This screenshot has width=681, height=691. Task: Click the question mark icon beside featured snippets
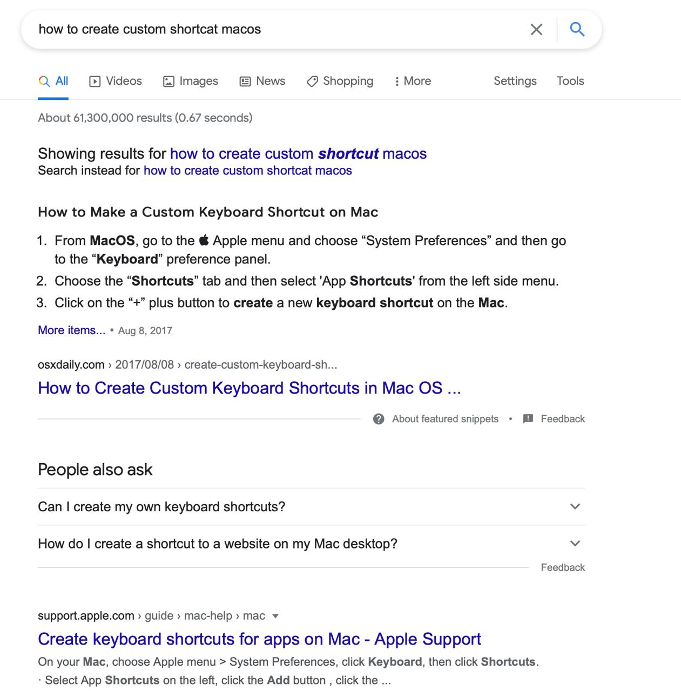click(x=379, y=419)
